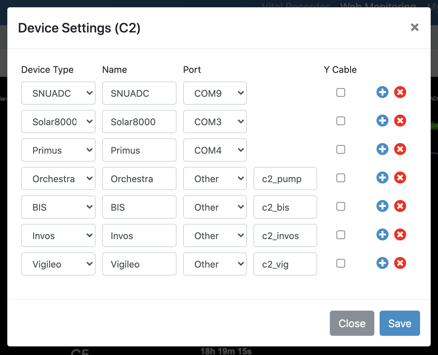438x355 pixels.
Task: Close the Device Settings dialog with X
Action: pyautogui.click(x=415, y=27)
